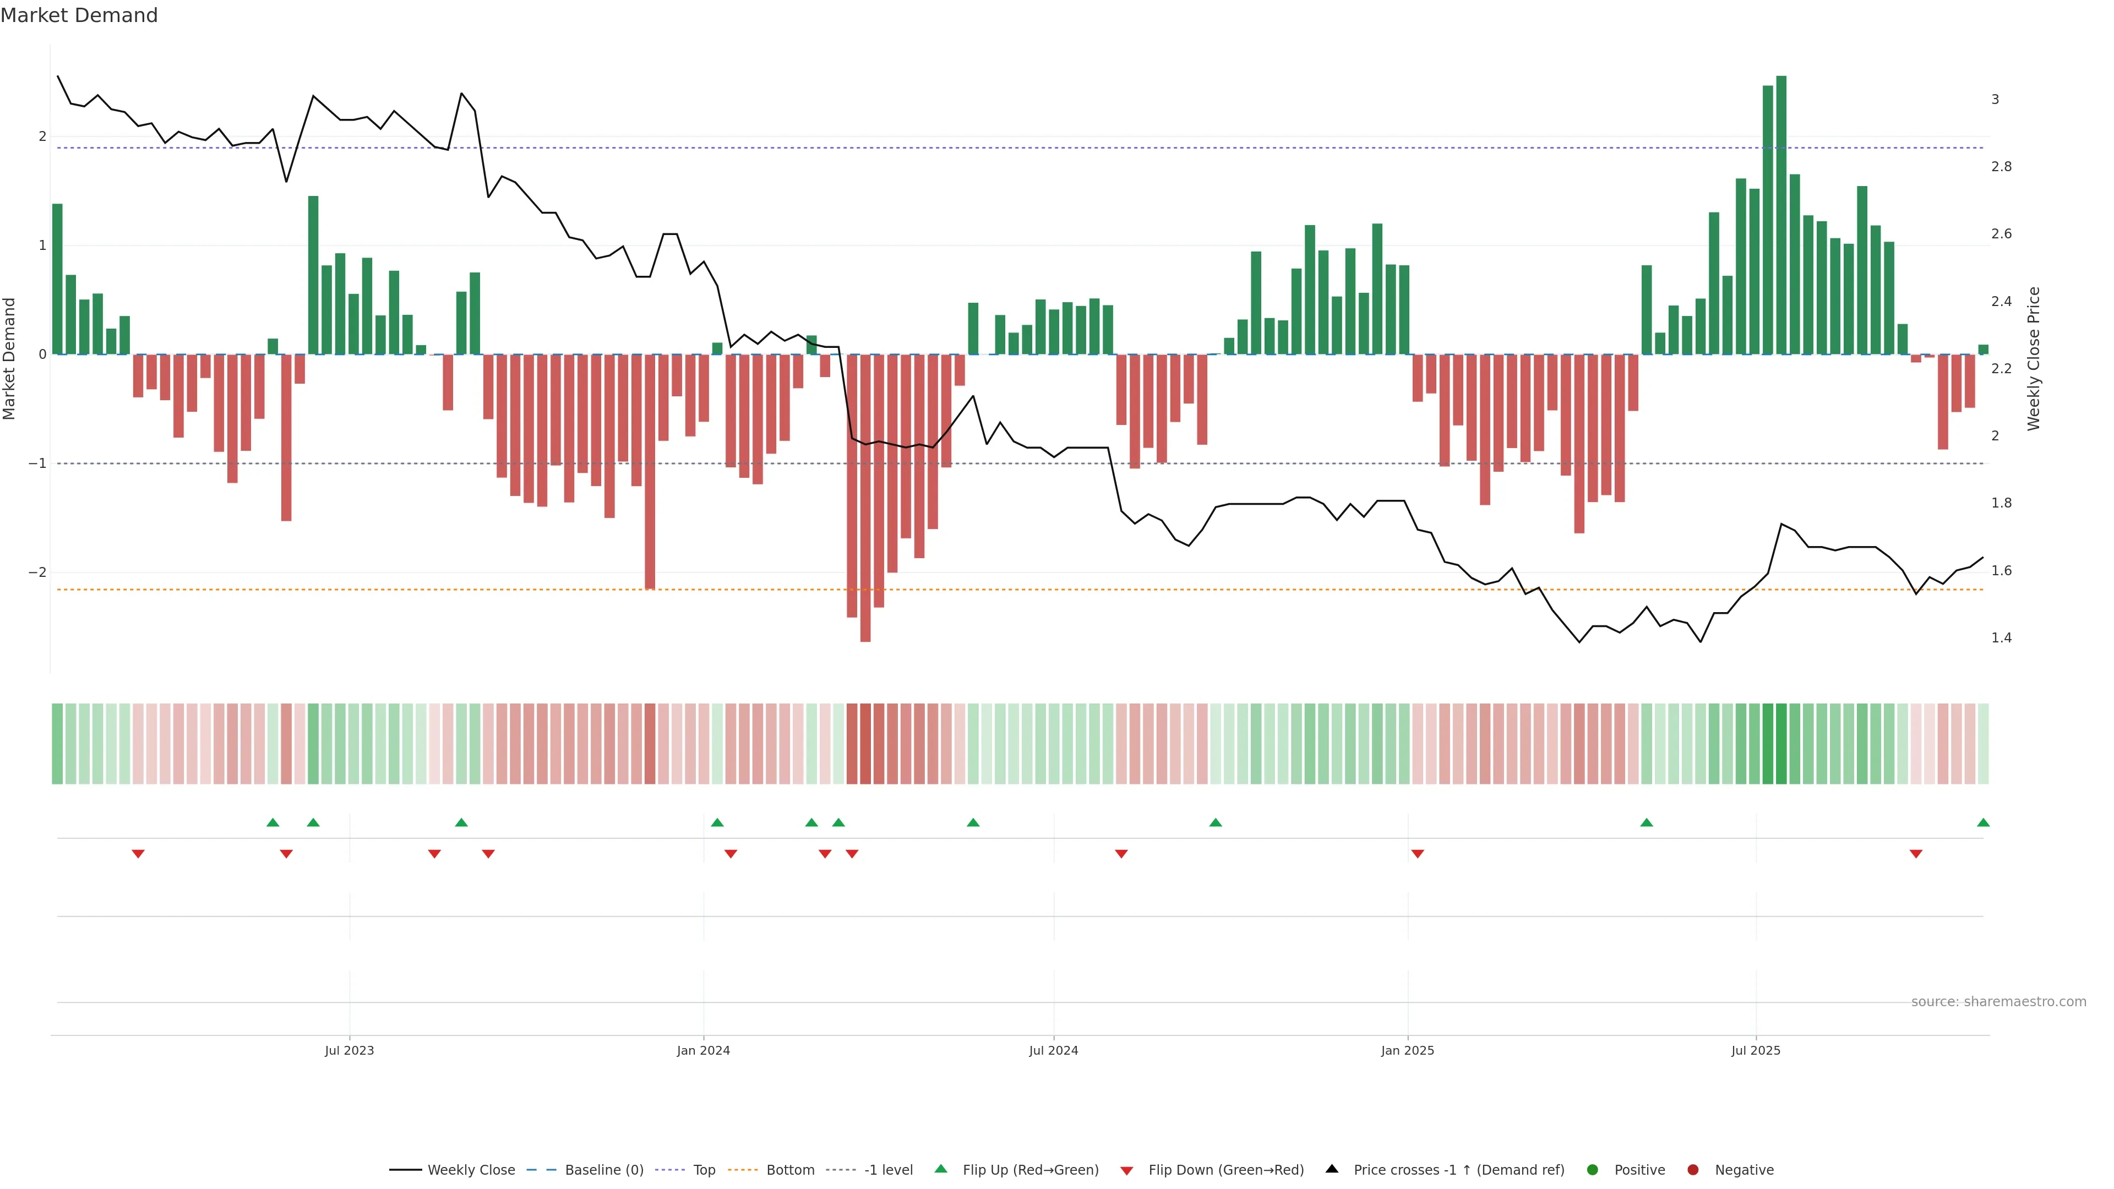Click the green Positive legend dot
Screen dimensions: 2114x1189
1593,1170
